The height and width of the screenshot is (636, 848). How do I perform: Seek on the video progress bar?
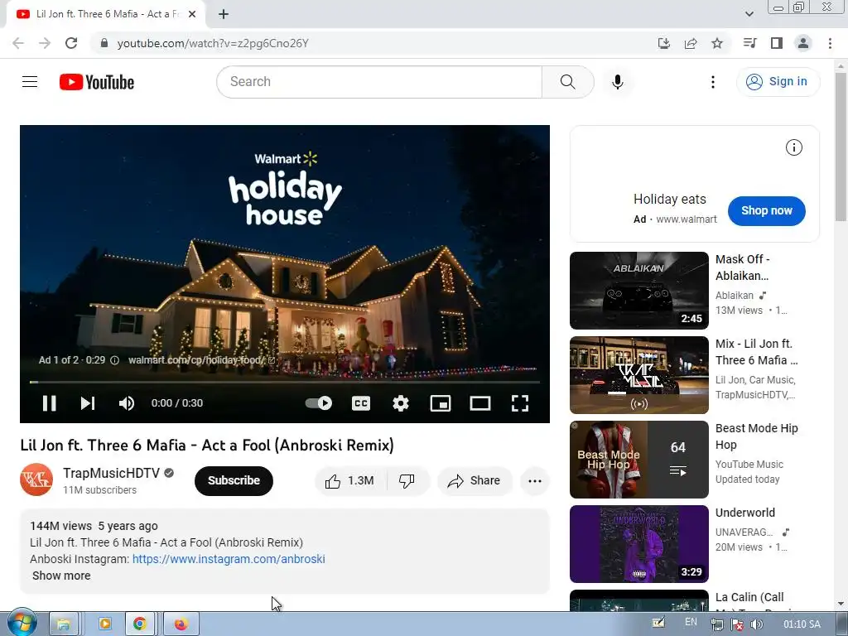(285, 382)
